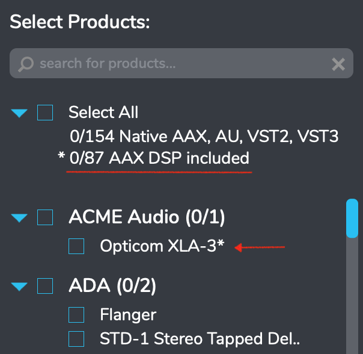
Task: Select the Opticom XLA-3 product label
Action: 162,246
